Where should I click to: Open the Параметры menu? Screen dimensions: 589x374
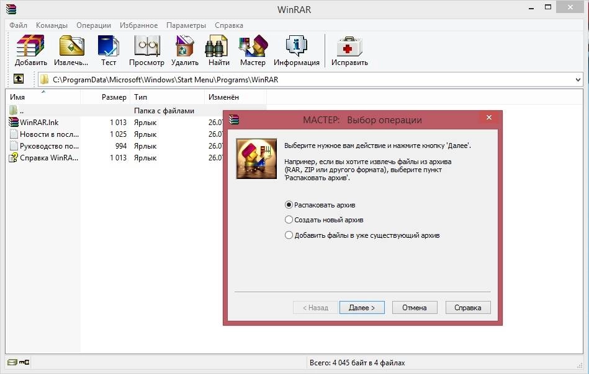[x=186, y=25]
